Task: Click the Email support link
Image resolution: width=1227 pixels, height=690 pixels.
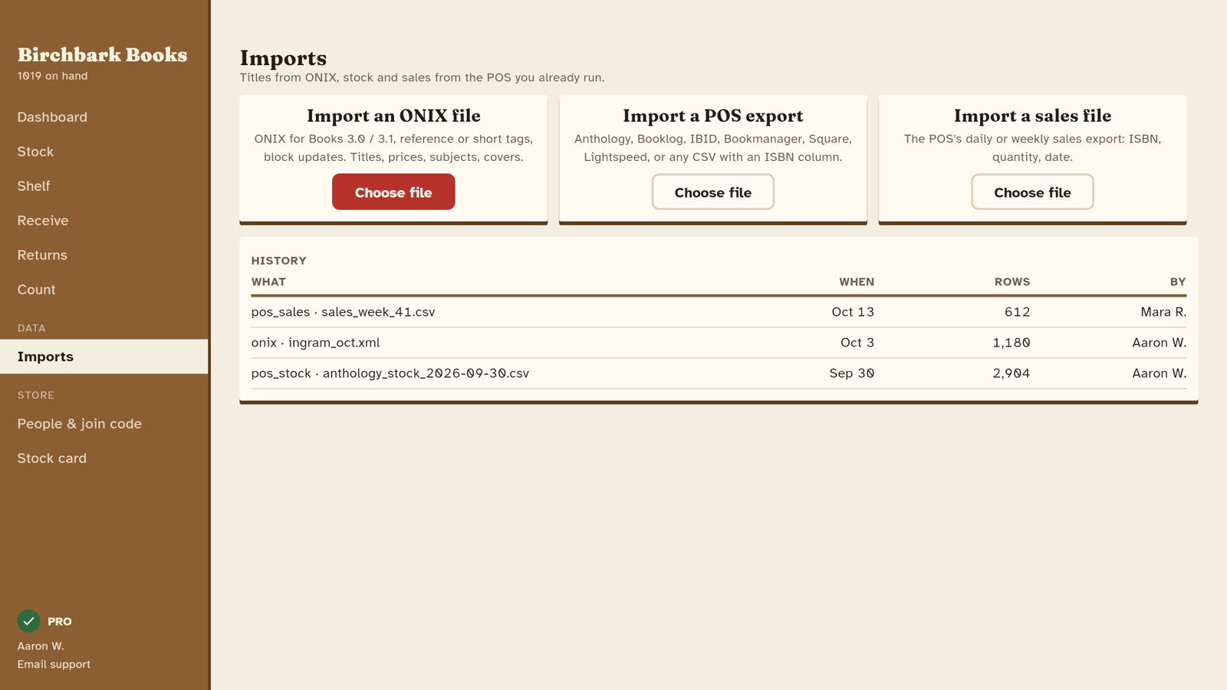Action: point(54,665)
